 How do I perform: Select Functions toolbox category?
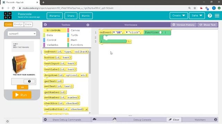pyautogui.click(x=77, y=45)
